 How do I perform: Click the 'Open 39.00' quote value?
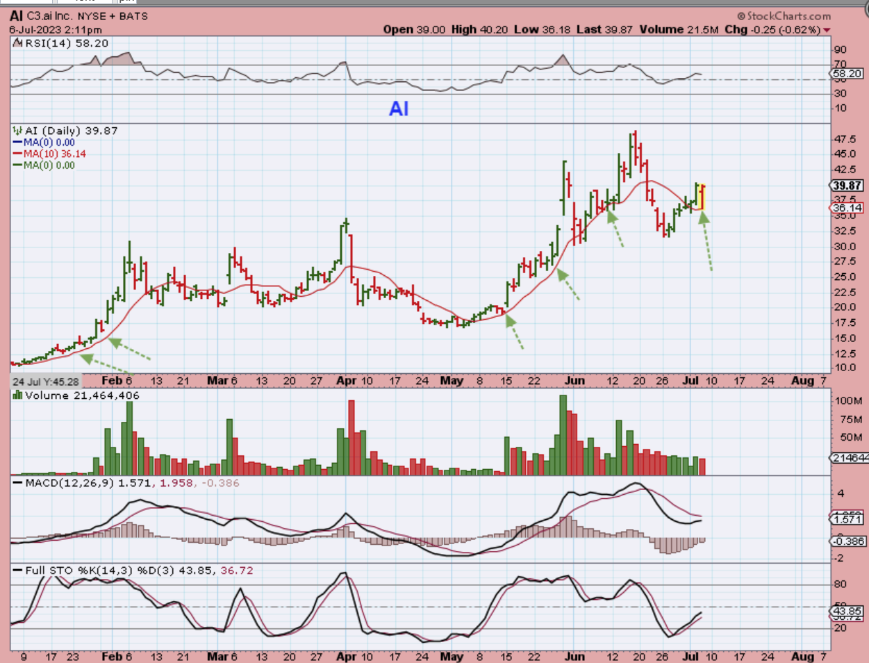(x=414, y=29)
